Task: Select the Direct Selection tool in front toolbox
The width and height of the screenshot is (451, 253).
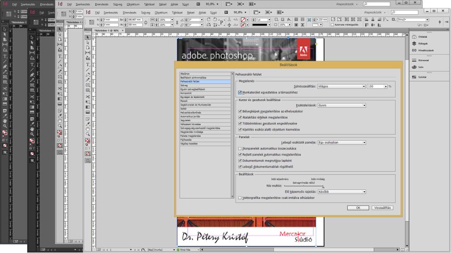Action: 88,42
